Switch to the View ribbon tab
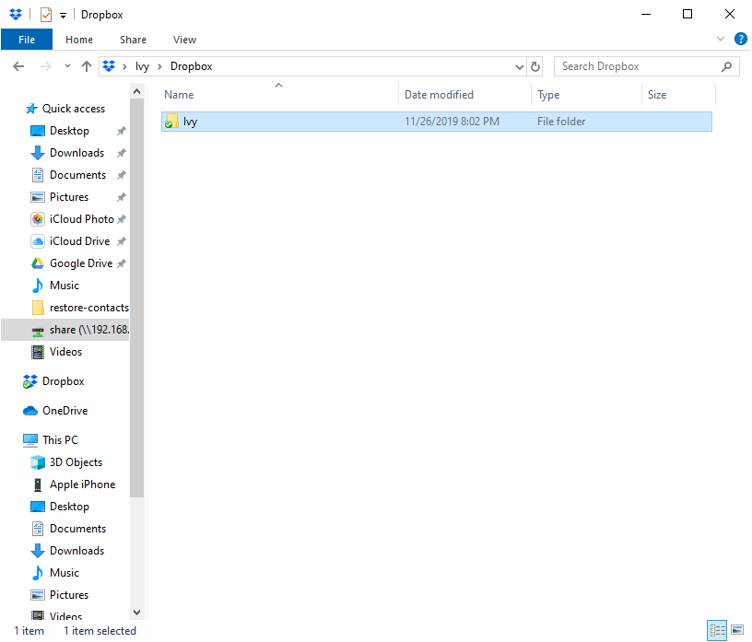Screen dimensions: 752x642 pyautogui.click(x=184, y=40)
